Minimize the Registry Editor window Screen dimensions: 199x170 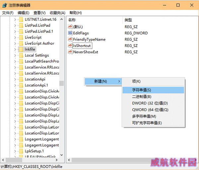point(165,5)
